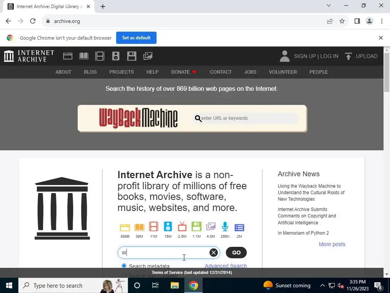Go back to previous page
Image resolution: width=390 pixels, height=293 pixels.
pos(8,21)
